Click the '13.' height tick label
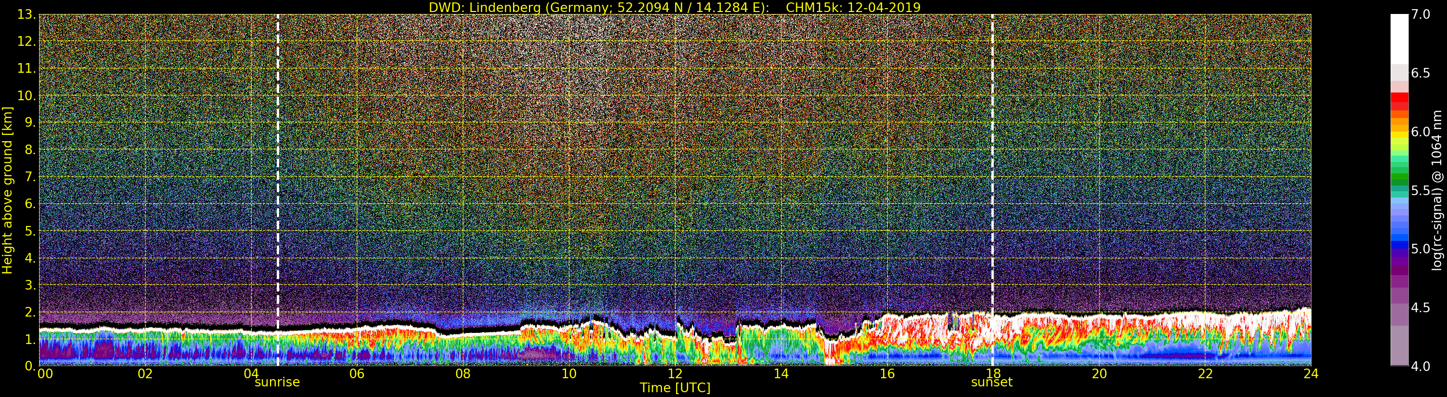The image size is (1447, 397). 27,14
